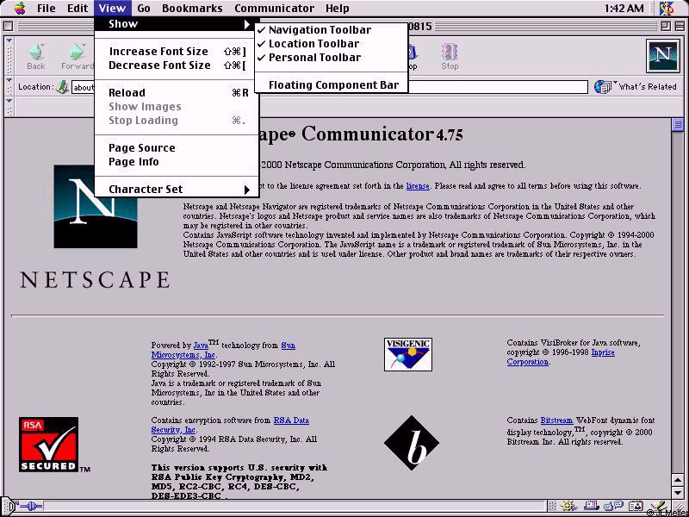
Task: Open the Communicator menu
Action: coord(274,8)
